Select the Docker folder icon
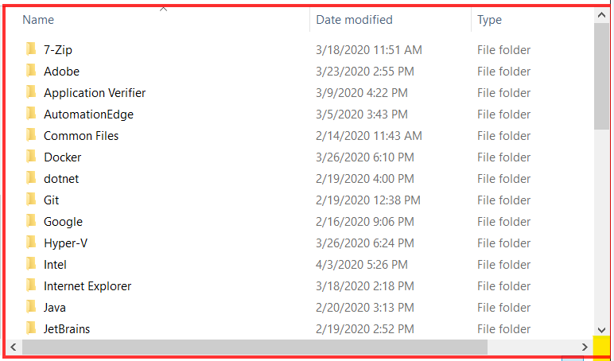614x361 pixels. coord(31,157)
